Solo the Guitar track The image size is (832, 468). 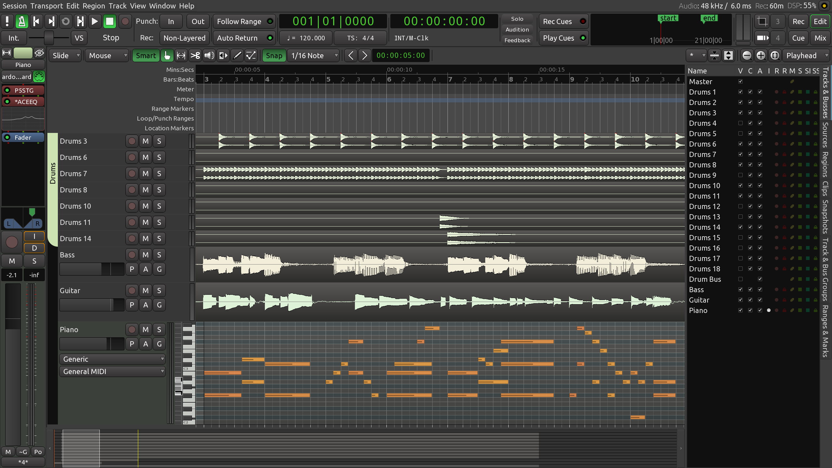click(x=159, y=291)
